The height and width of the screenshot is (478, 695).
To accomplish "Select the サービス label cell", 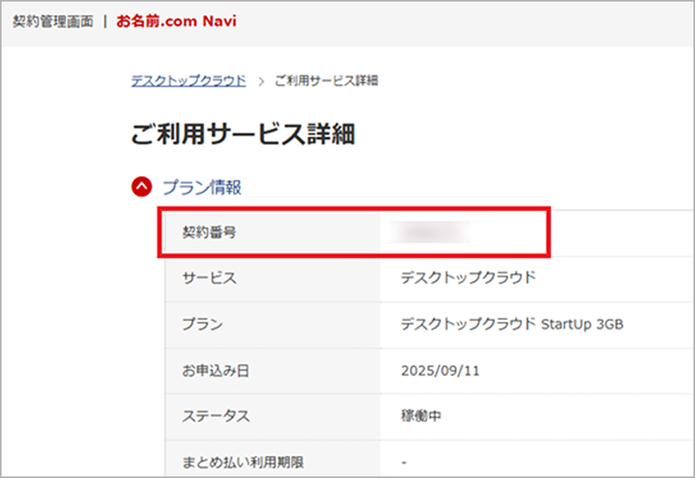I will pyautogui.click(x=209, y=278).
